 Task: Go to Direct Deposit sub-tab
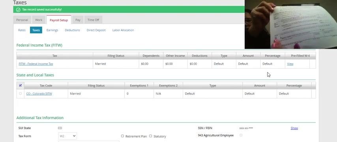click(96, 30)
